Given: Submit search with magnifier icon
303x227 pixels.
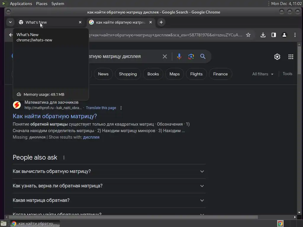Looking at the screenshot, I should click(203, 56).
